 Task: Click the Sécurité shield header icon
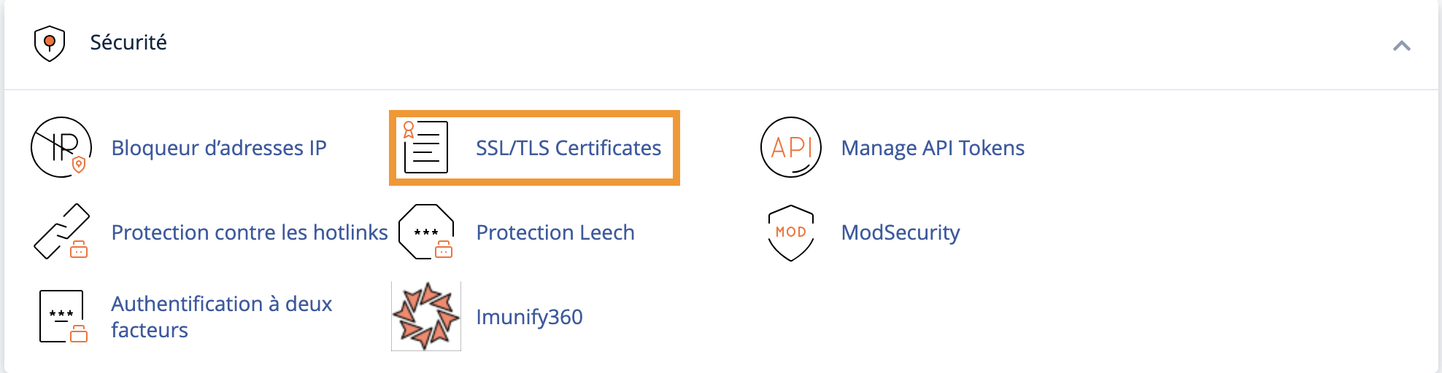pos(50,43)
